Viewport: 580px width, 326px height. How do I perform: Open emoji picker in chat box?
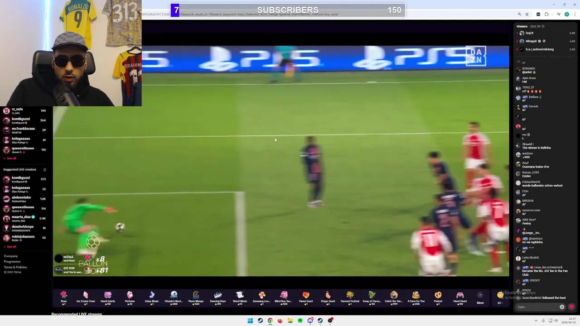[x=562, y=307]
